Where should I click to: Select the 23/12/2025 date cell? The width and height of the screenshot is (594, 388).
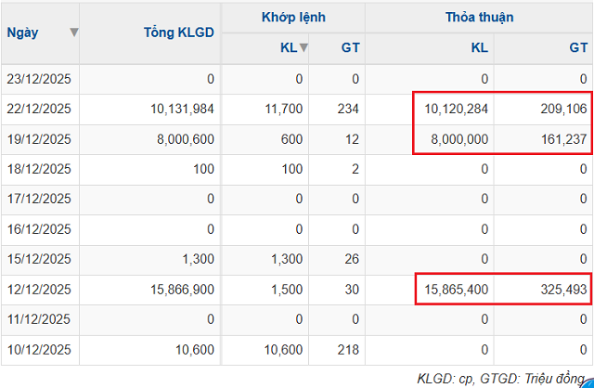click(x=39, y=79)
